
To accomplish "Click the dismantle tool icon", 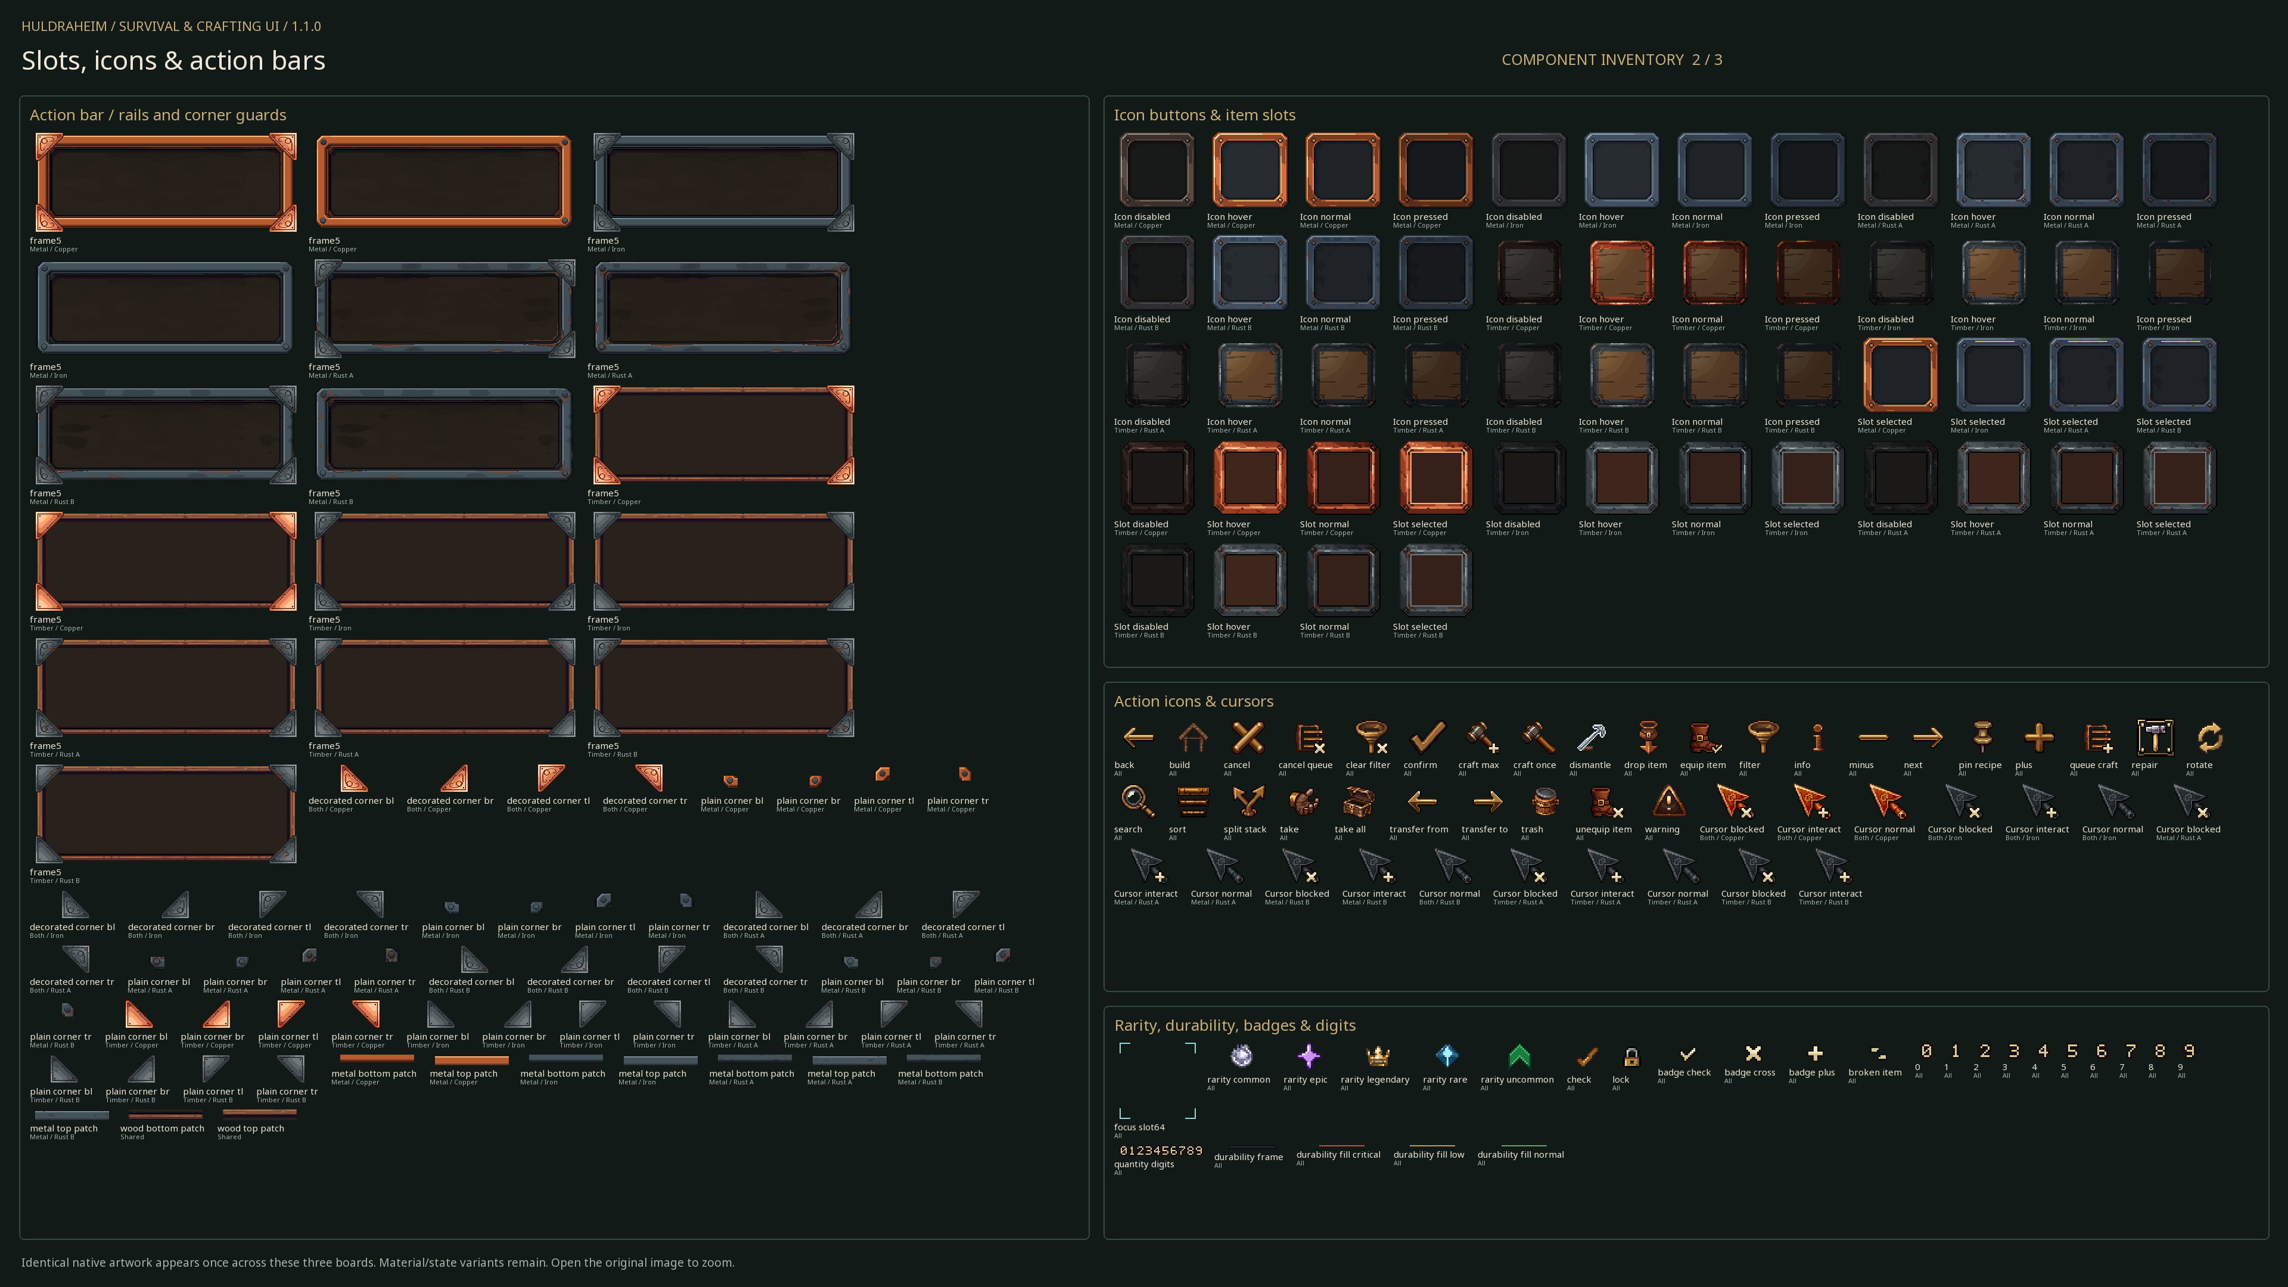I will pos(1591,737).
